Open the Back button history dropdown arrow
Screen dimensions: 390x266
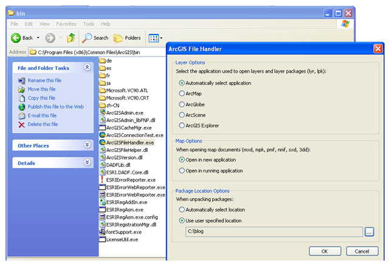38,38
